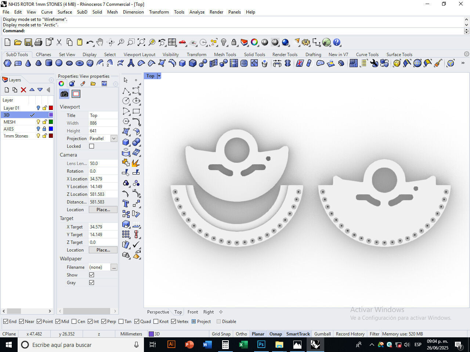Click the camera Location Place button
The height and width of the screenshot is (352, 470).
point(103,210)
